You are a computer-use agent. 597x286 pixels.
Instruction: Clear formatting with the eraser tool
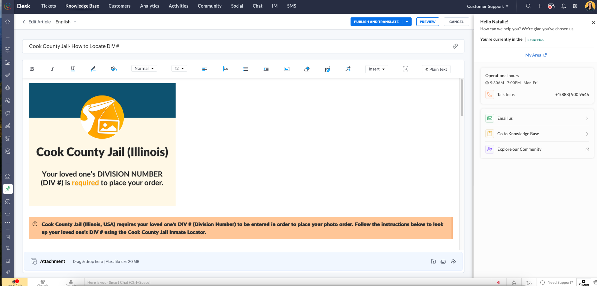click(307, 69)
